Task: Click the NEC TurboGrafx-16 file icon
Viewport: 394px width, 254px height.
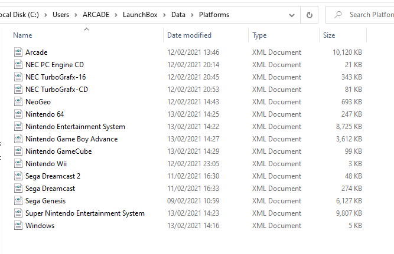Action: coord(18,77)
